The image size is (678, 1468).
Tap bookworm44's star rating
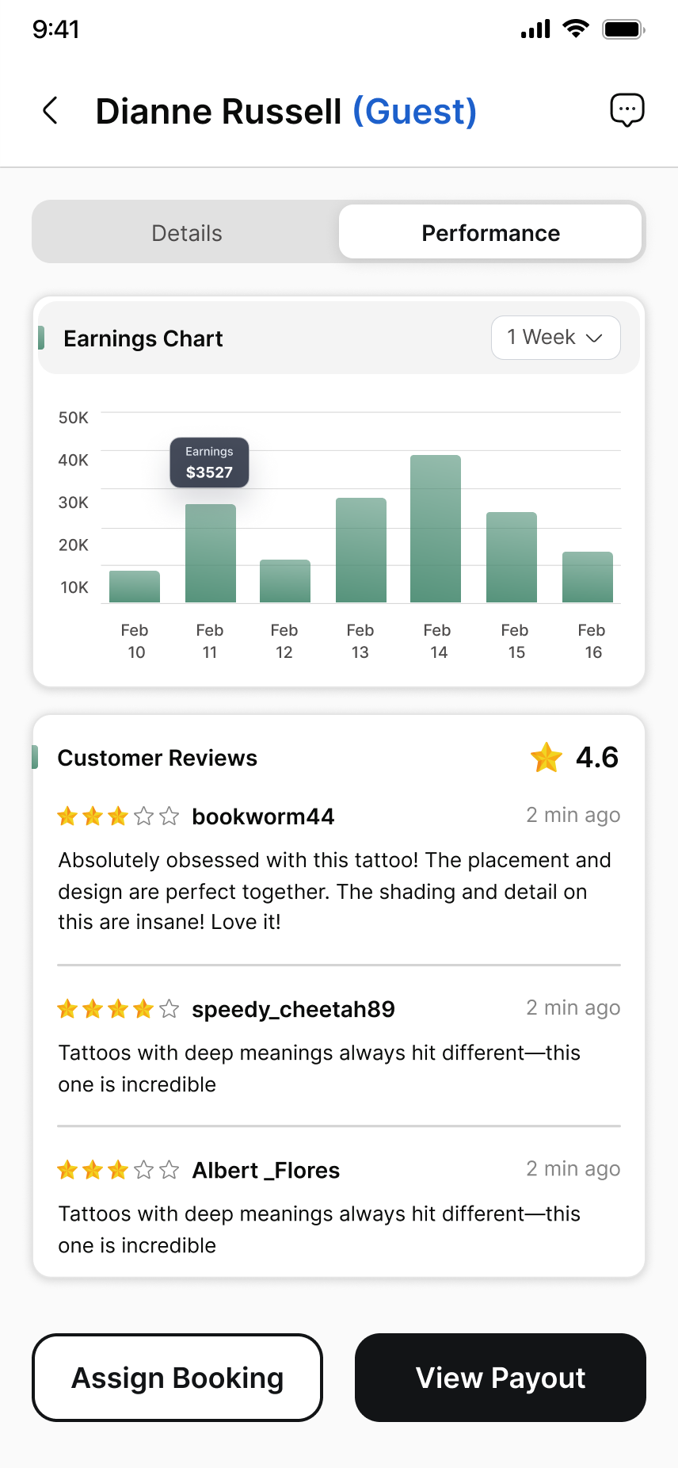pos(118,816)
